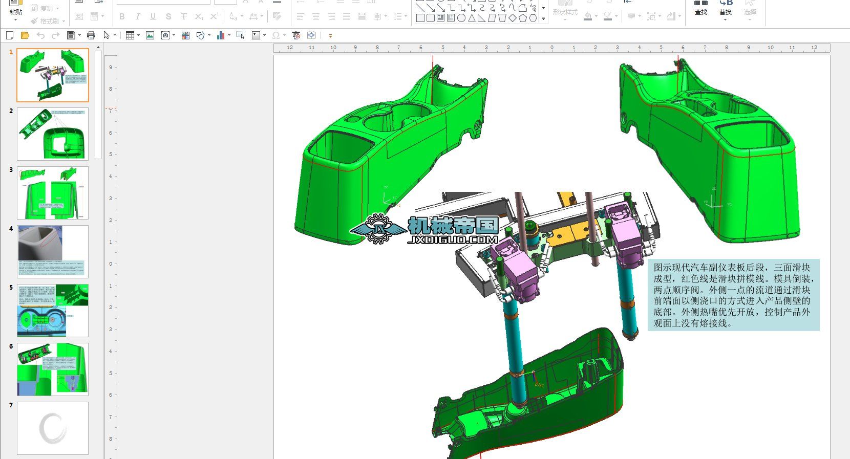
Task: Save the presentation with floppy disk icon
Action: point(71,35)
